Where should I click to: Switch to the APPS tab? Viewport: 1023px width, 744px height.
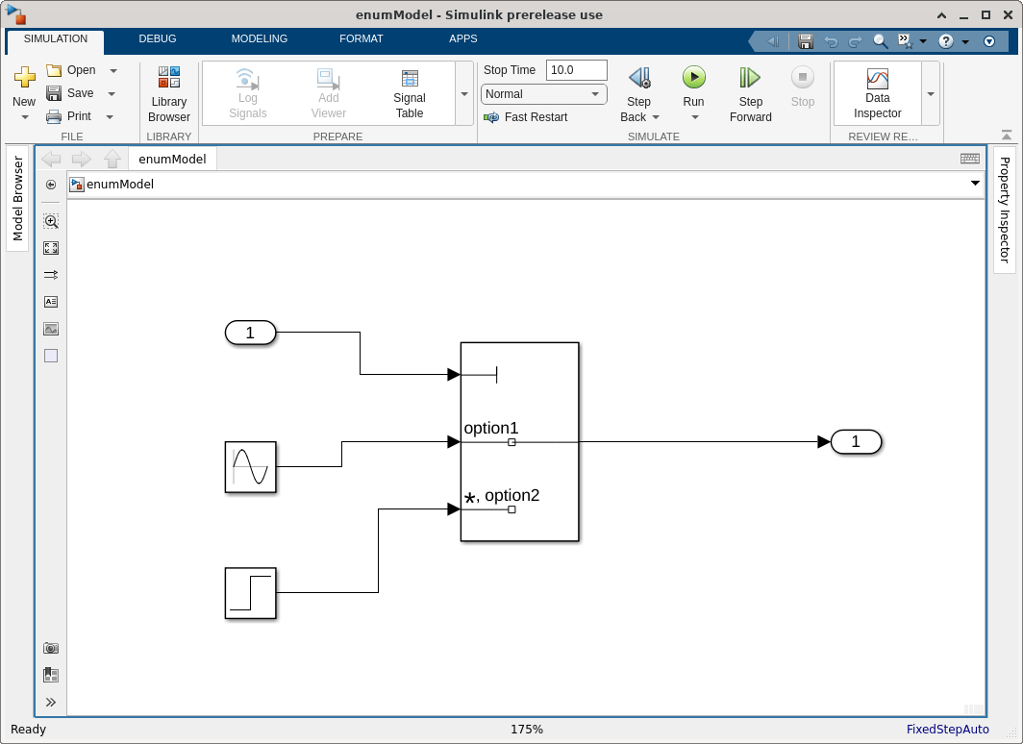tap(463, 39)
